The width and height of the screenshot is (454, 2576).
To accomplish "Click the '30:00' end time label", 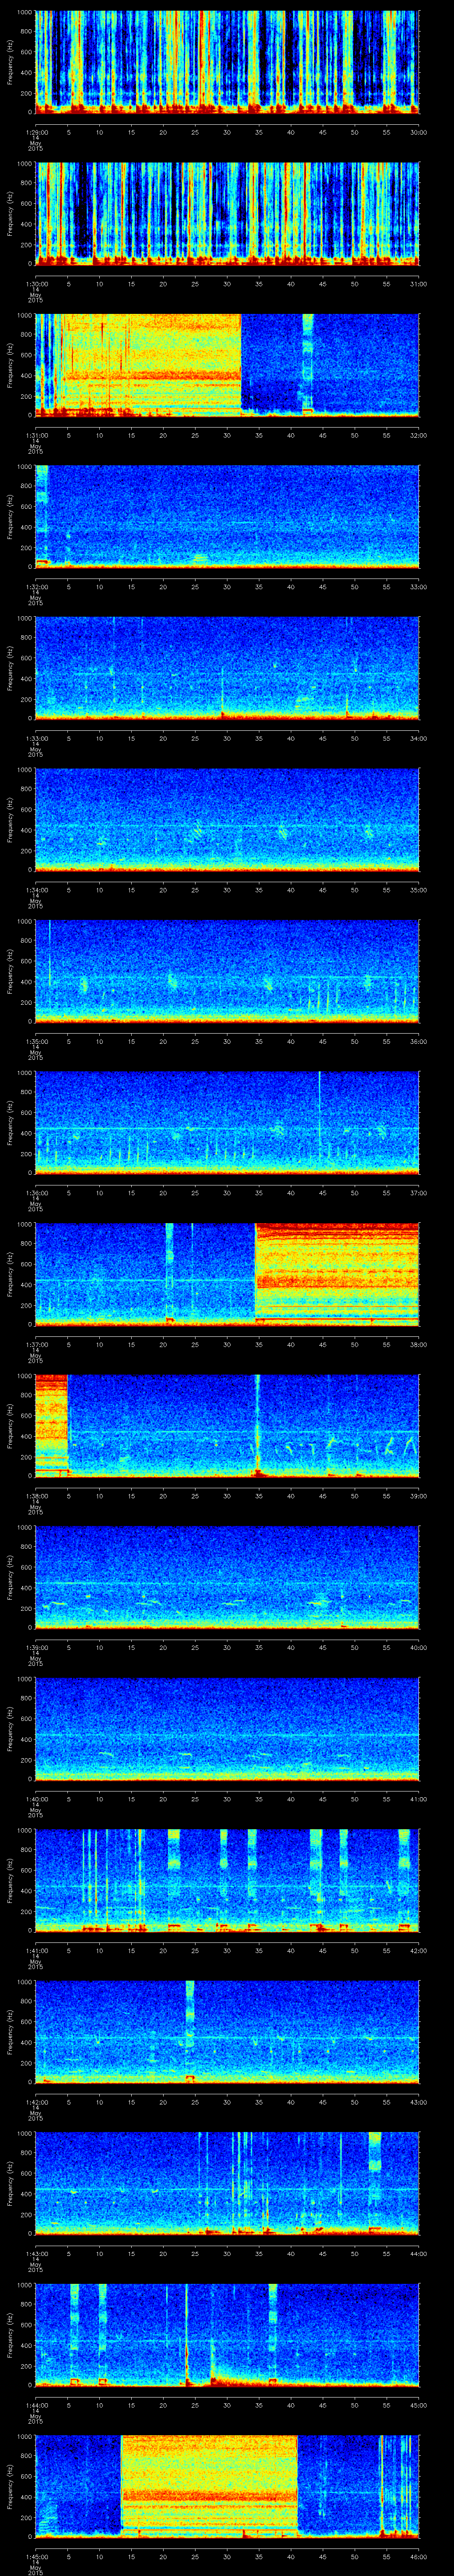I will (418, 132).
